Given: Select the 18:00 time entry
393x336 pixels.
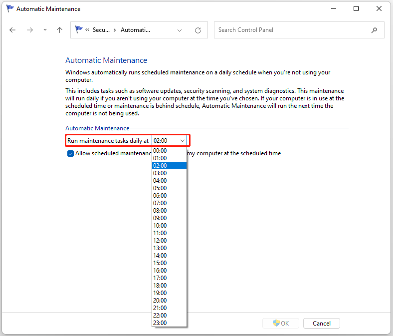Looking at the screenshot, I should tap(169, 285).
